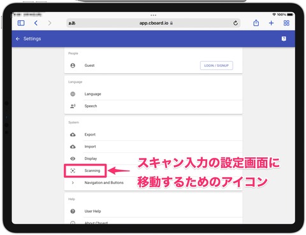Image resolution: width=306 pixels, height=235 pixels.
Task: Click the chevron beside Navigation and Buttons
Action: click(73, 183)
